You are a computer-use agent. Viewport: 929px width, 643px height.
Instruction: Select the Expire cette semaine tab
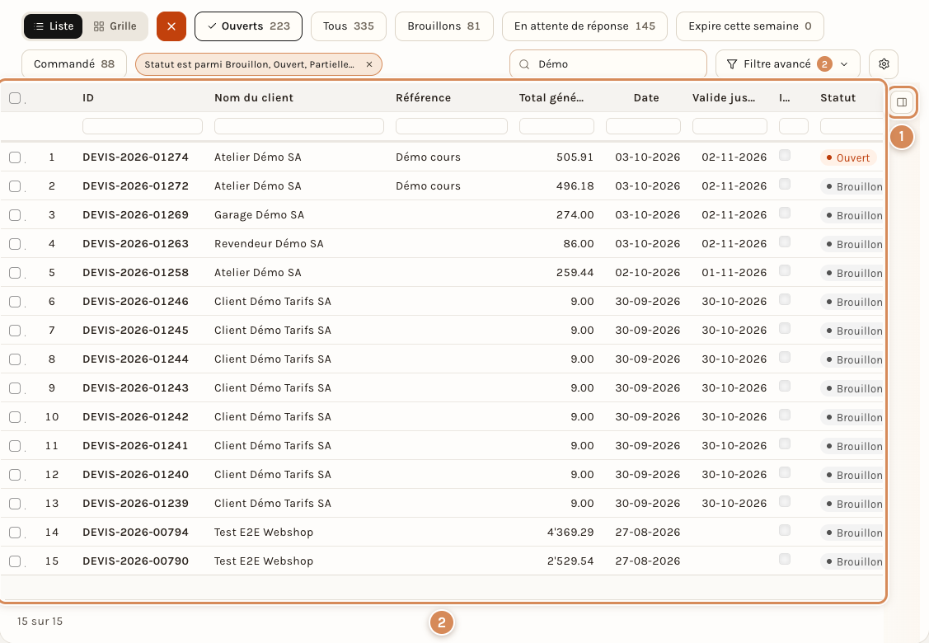(750, 26)
